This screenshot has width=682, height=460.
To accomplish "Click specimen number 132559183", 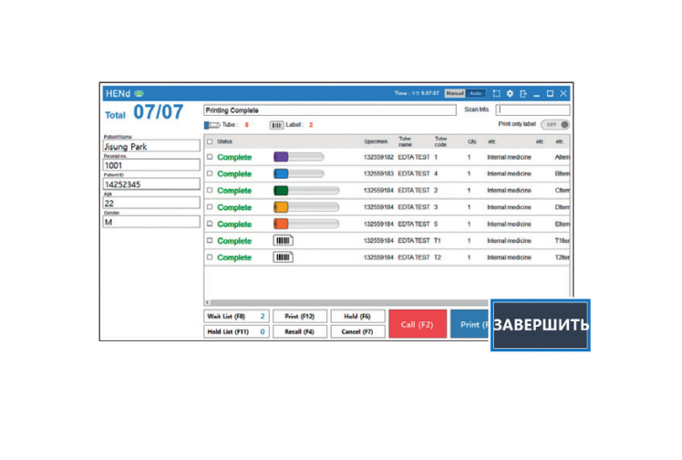I will (378, 173).
